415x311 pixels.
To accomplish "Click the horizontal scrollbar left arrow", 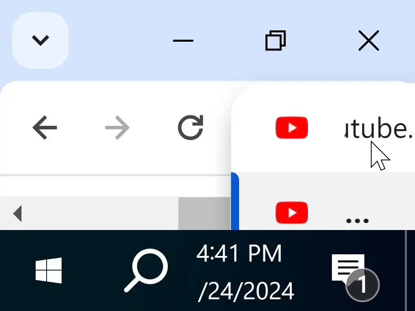I will point(17,213).
